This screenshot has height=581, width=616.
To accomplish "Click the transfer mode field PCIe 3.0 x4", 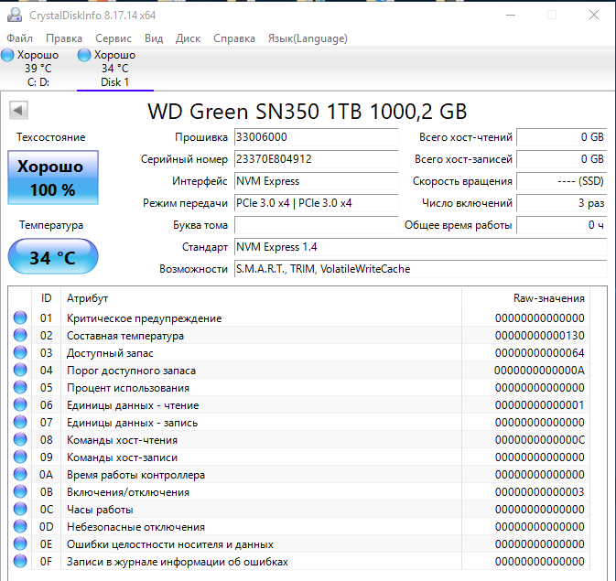I will tap(317, 203).
